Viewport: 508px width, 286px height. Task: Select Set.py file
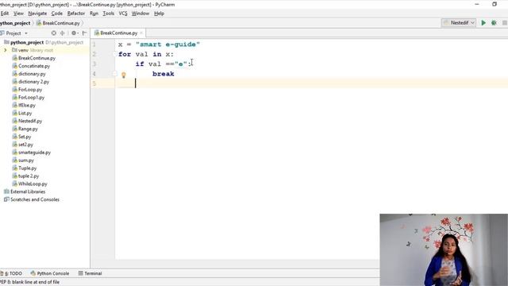tap(25, 137)
